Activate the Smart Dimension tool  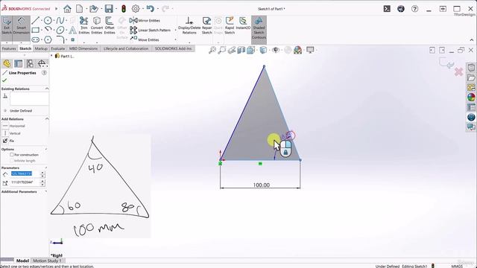coord(22,26)
